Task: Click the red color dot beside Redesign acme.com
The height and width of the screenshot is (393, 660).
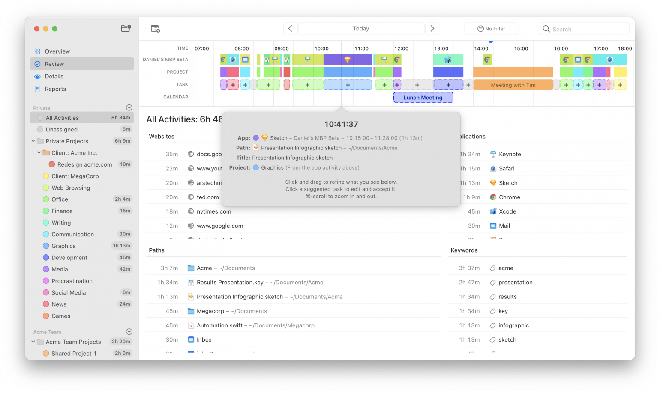Action: click(x=52, y=164)
